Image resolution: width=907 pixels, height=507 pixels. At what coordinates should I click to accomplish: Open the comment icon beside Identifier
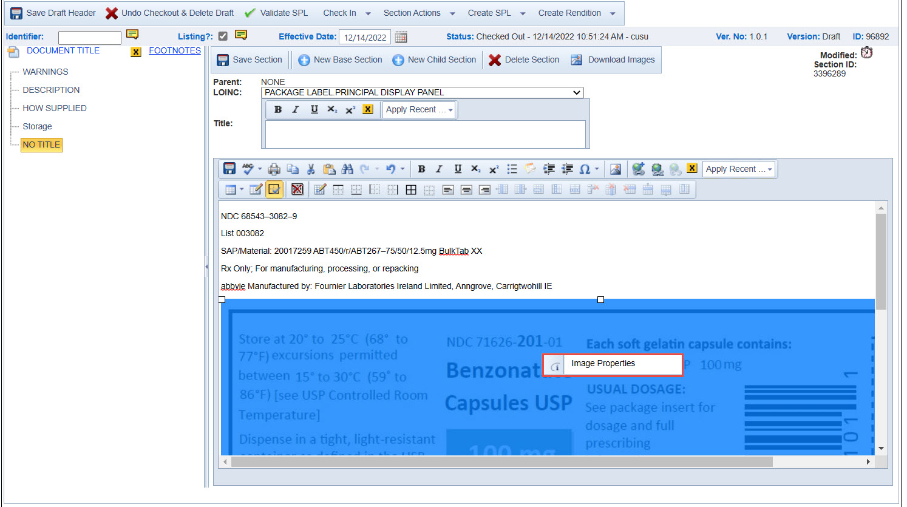point(132,35)
